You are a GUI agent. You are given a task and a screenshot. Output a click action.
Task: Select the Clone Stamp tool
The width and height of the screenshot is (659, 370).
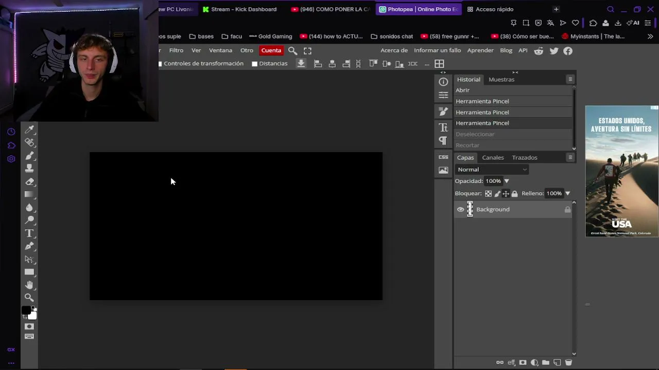pos(29,168)
